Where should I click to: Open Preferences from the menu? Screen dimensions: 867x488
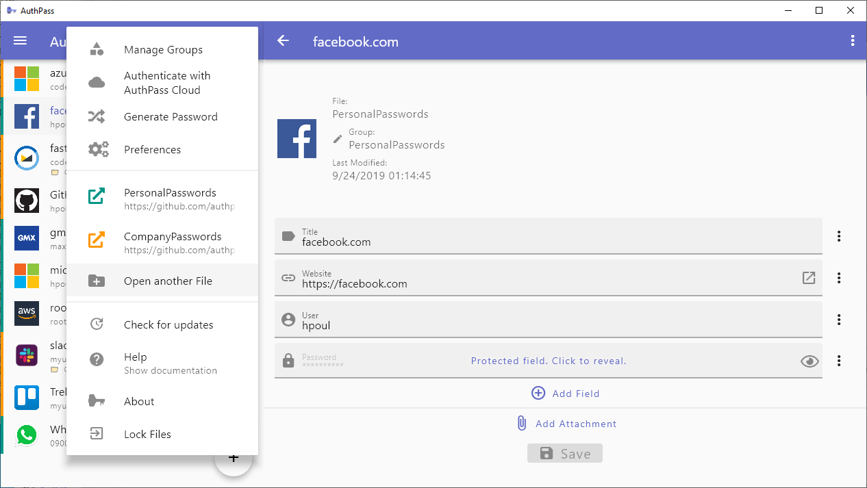pyautogui.click(x=162, y=149)
